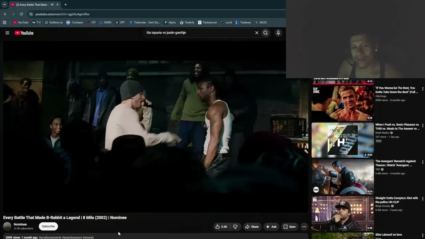Open the TV bookmark

click(x=36, y=23)
